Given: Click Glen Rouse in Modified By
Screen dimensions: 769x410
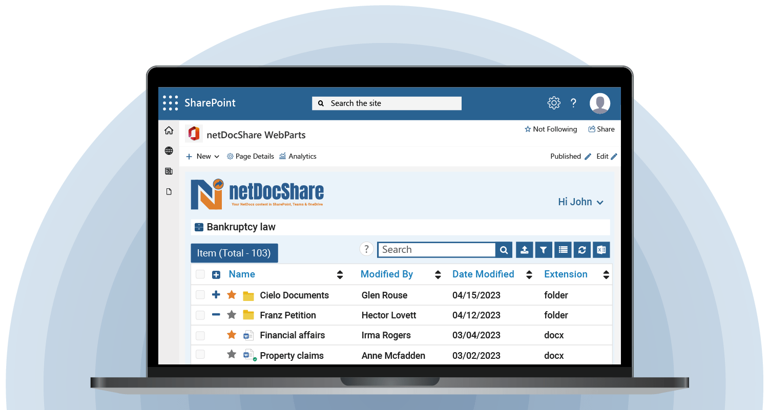Looking at the screenshot, I should pos(385,295).
